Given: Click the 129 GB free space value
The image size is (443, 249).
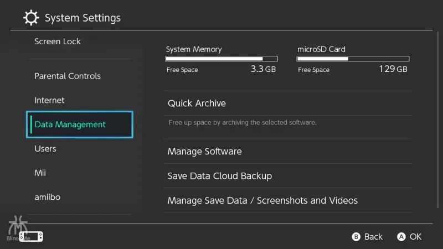Looking at the screenshot, I should [x=393, y=69].
